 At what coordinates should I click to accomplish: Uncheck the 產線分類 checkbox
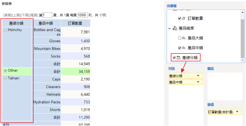(x=174, y=58)
